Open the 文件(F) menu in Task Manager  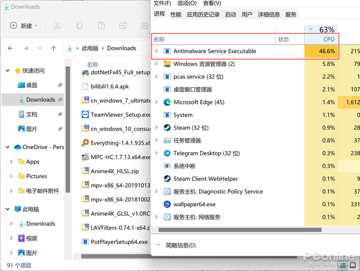click(162, 3)
